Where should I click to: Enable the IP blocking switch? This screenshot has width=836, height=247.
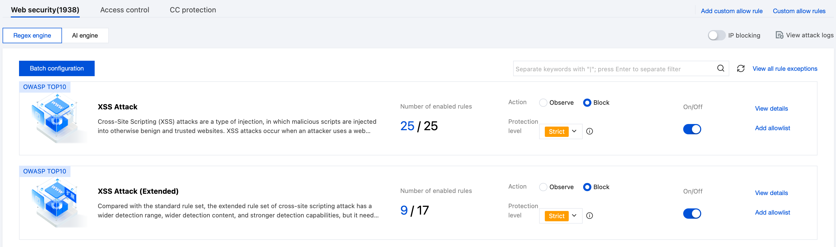pyautogui.click(x=716, y=35)
